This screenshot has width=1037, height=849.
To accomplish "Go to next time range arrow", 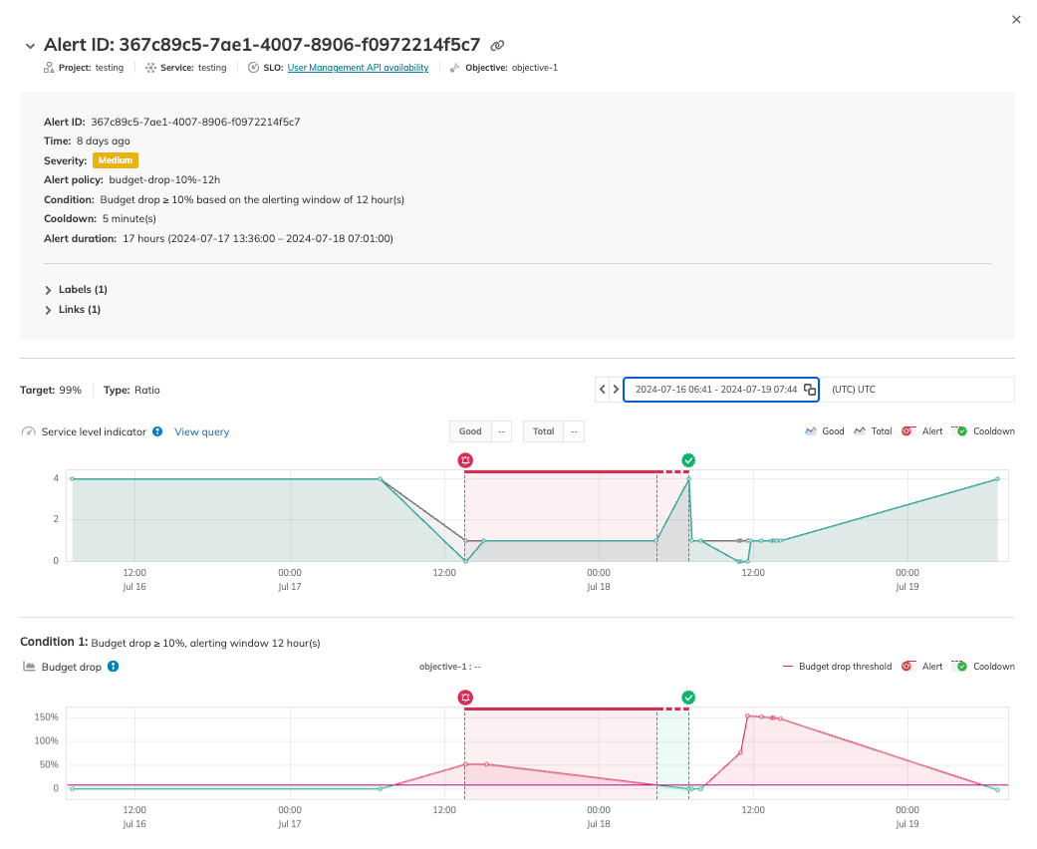I will tap(616, 389).
